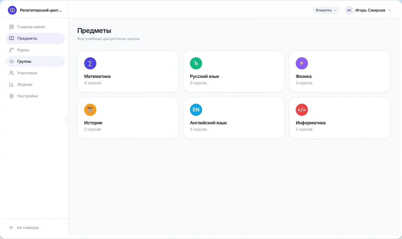Click the Игорь Смирнов user name
Screen dimensions: 402x239
(x=370, y=10)
